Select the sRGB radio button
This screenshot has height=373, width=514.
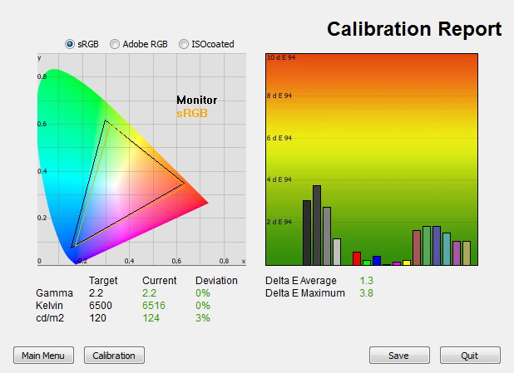(x=70, y=44)
